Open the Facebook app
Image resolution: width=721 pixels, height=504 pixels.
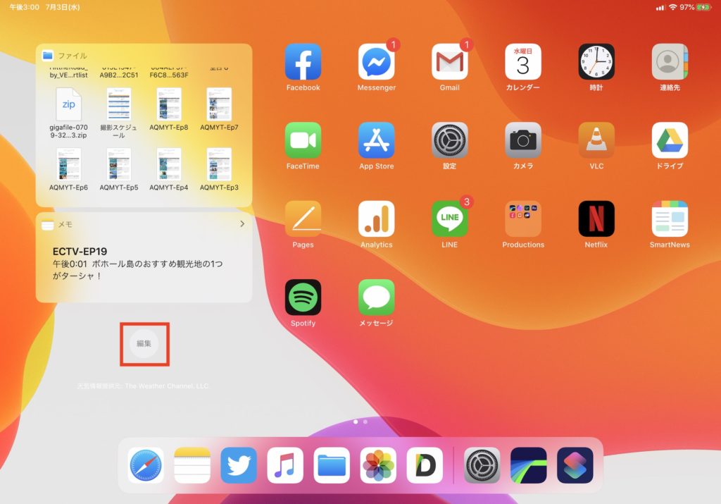click(x=303, y=62)
